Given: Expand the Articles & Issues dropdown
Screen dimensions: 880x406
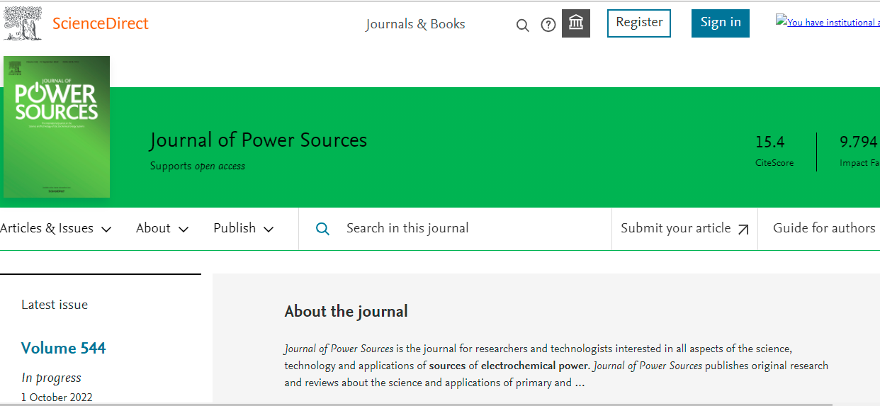Looking at the screenshot, I should coord(56,228).
